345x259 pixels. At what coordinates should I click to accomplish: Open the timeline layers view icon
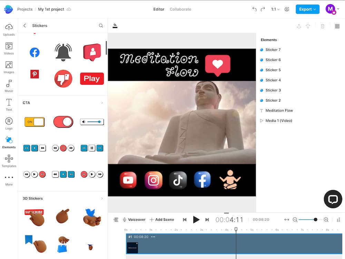(116, 219)
